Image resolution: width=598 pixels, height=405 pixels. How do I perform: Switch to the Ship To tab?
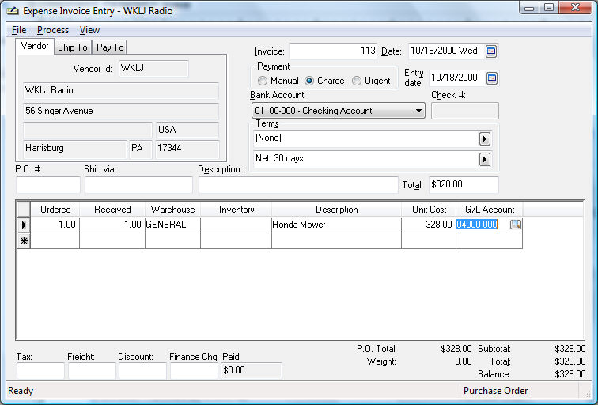click(x=73, y=47)
